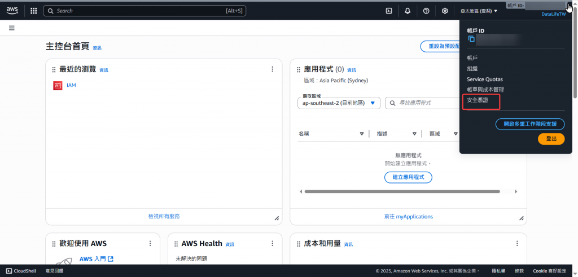Grab the 最近的瀏覽 widget drag handle
Screen dimensions: 578x277
tap(54, 69)
